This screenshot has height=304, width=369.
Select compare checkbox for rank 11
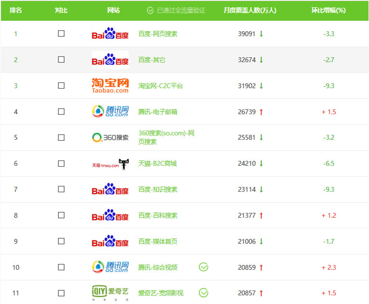[x=61, y=293]
